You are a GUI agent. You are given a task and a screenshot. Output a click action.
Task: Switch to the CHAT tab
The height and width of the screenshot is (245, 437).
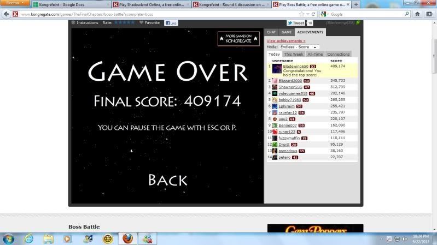[x=271, y=32]
